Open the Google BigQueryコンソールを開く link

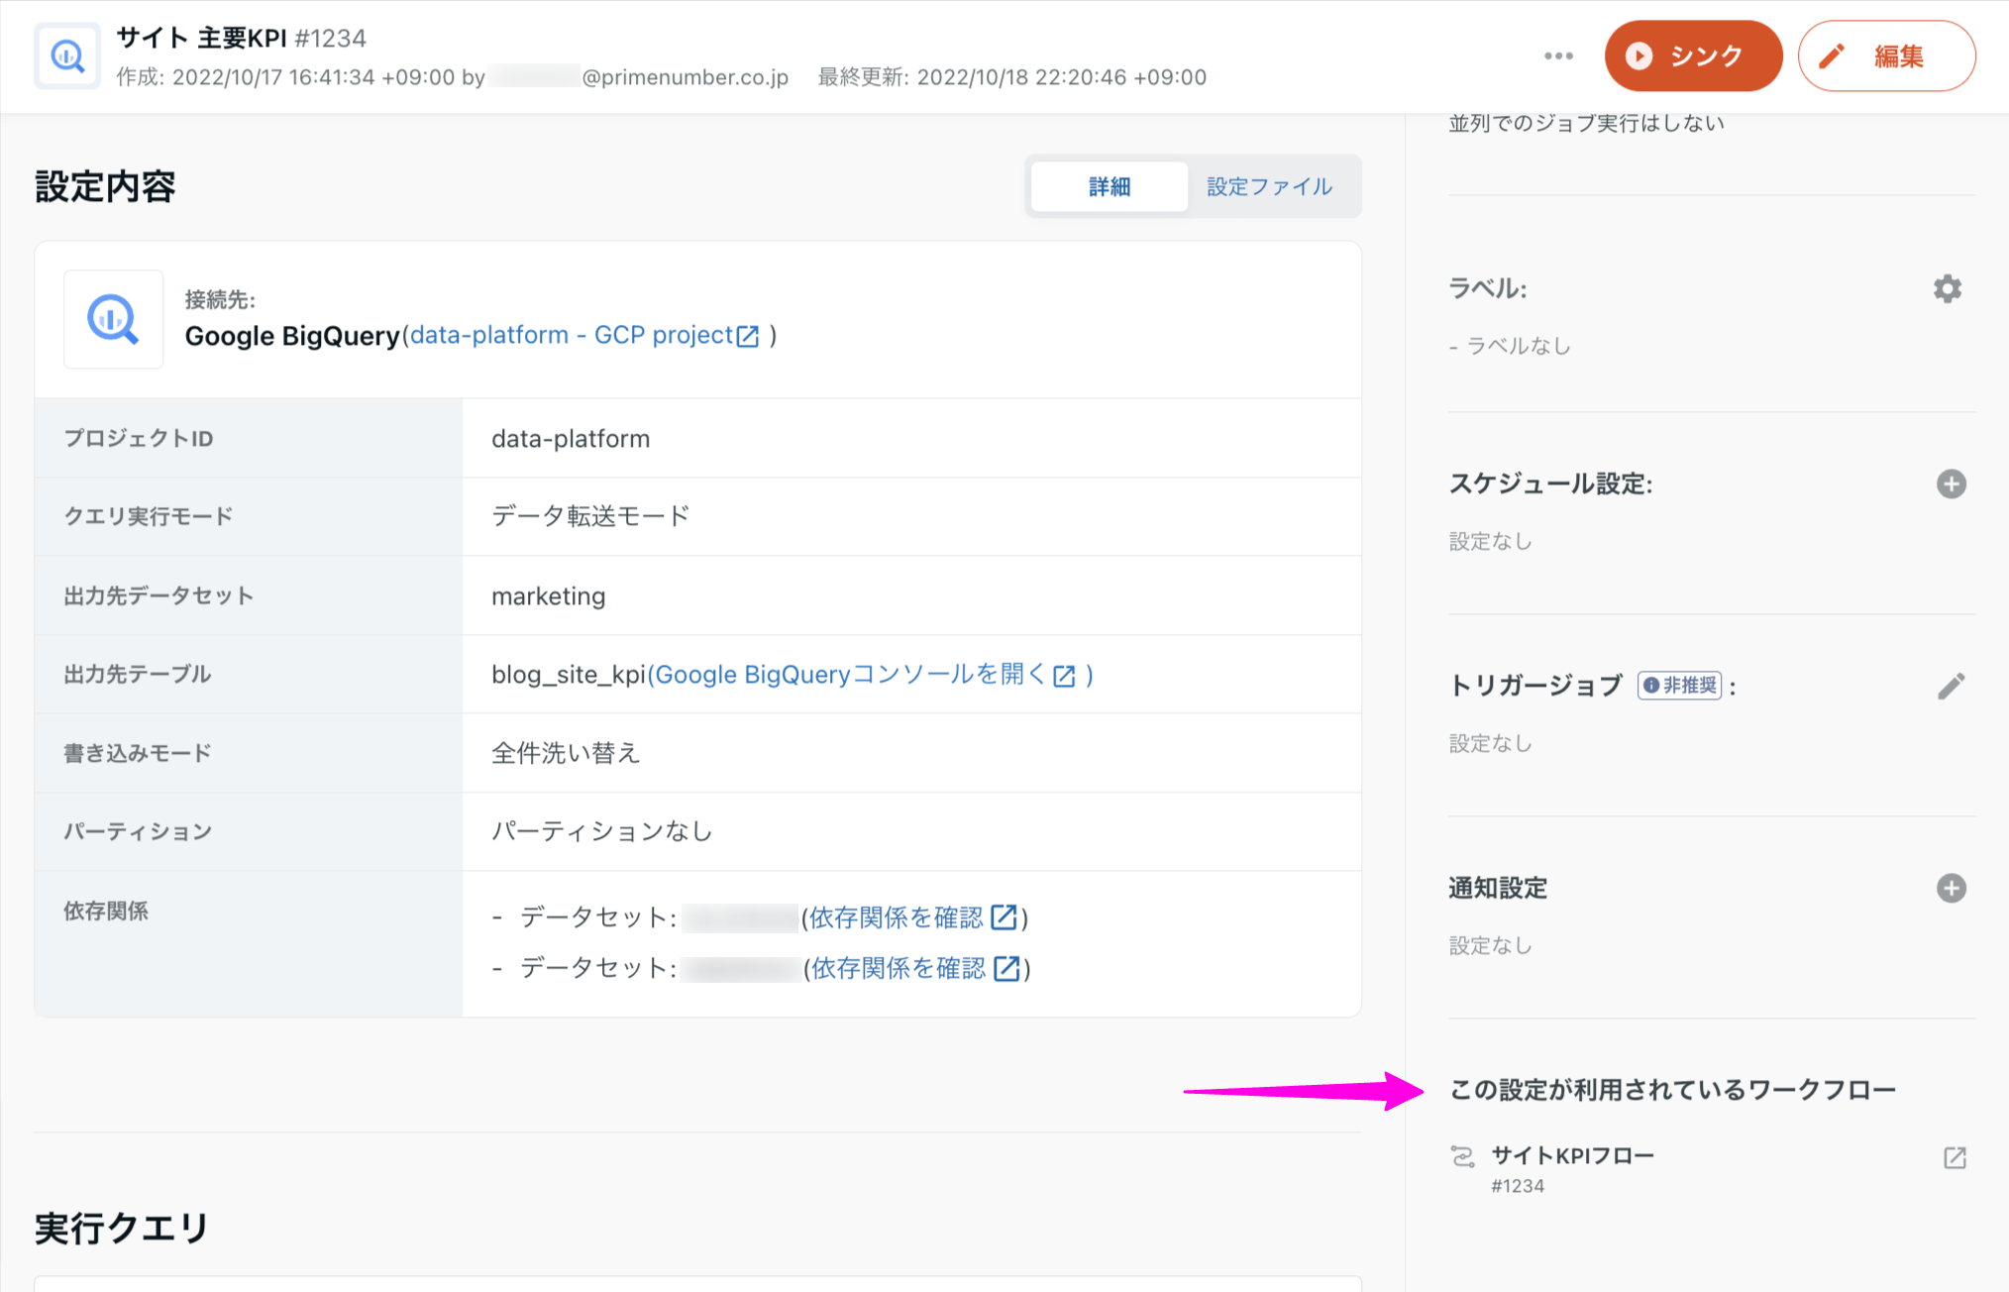[850, 675]
